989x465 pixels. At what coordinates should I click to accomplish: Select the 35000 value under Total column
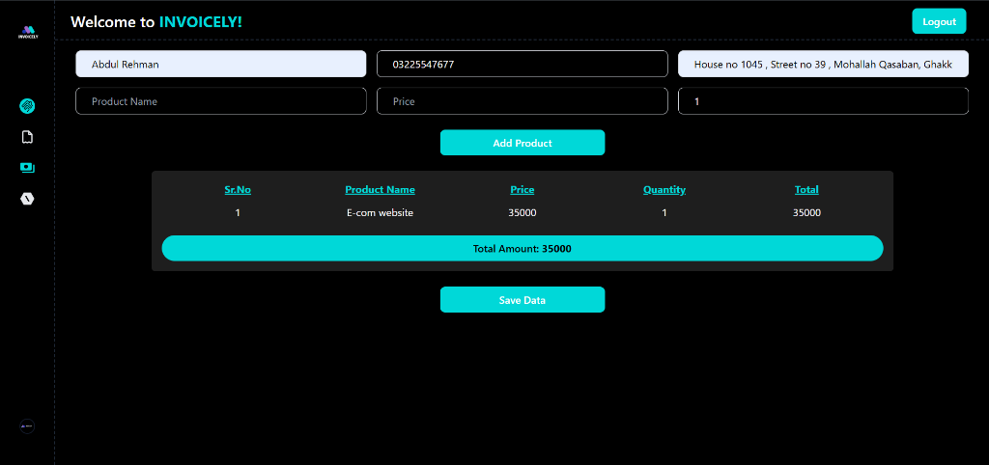(x=806, y=213)
